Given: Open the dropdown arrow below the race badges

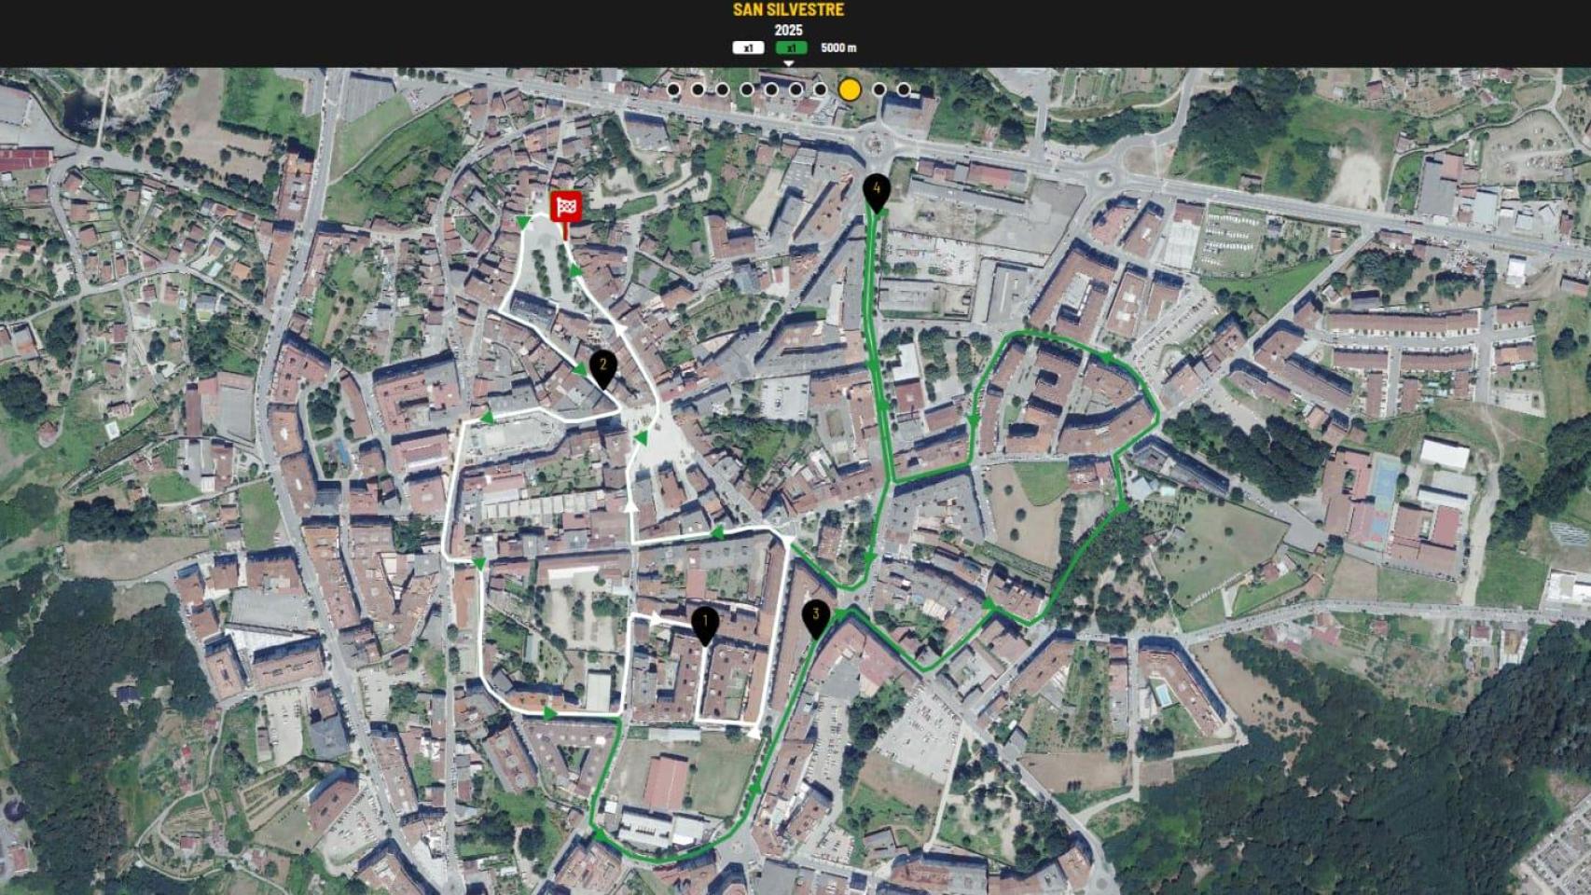Looking at the screenshot, I should [788, 63].
